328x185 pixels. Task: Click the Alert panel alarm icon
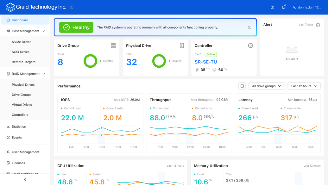pyautogui.click(x=318, y=25)
